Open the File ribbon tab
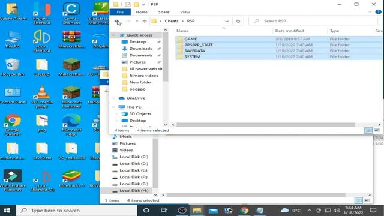The image size is (384, 216). [120, 12]
